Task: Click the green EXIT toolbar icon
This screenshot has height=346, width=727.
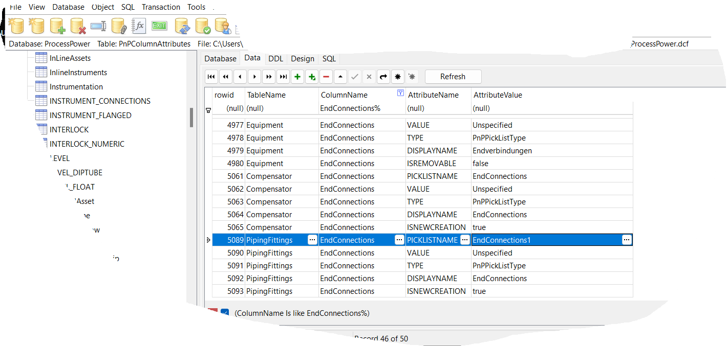Action: [159, 26]
